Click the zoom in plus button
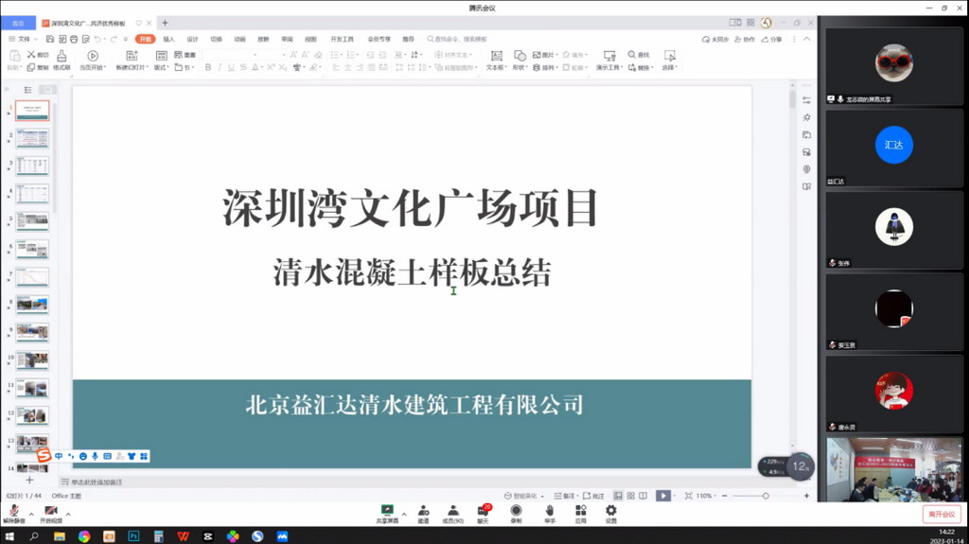 tap(806, 496)
